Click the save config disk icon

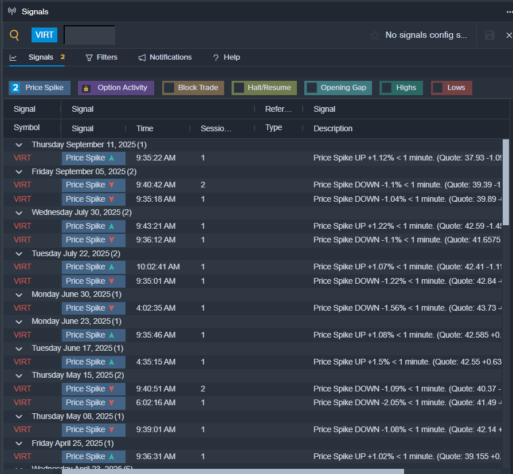(489, 36)
